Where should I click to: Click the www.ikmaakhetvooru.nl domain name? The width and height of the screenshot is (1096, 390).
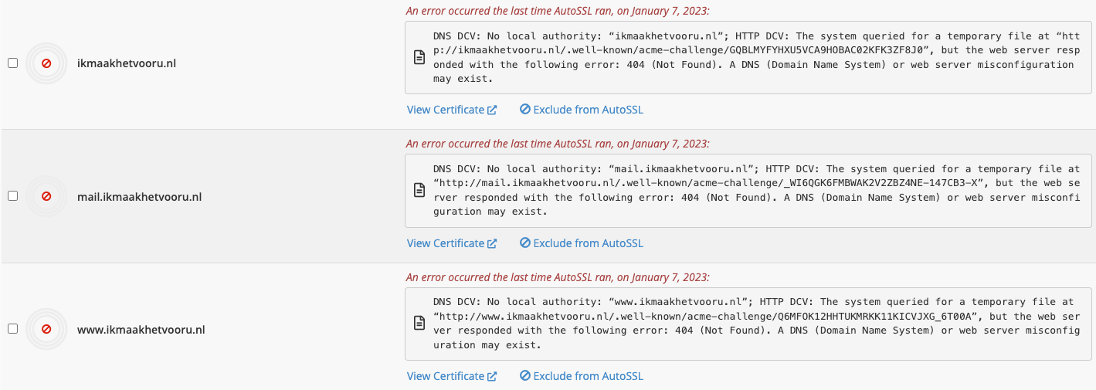[x=141, y=330]
